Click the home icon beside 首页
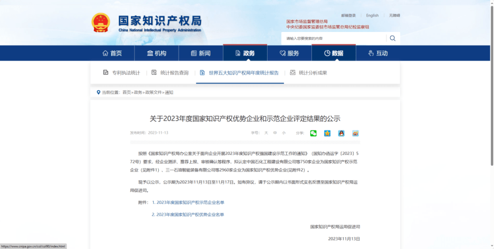 pyautogui.click(x=106, y=53)
